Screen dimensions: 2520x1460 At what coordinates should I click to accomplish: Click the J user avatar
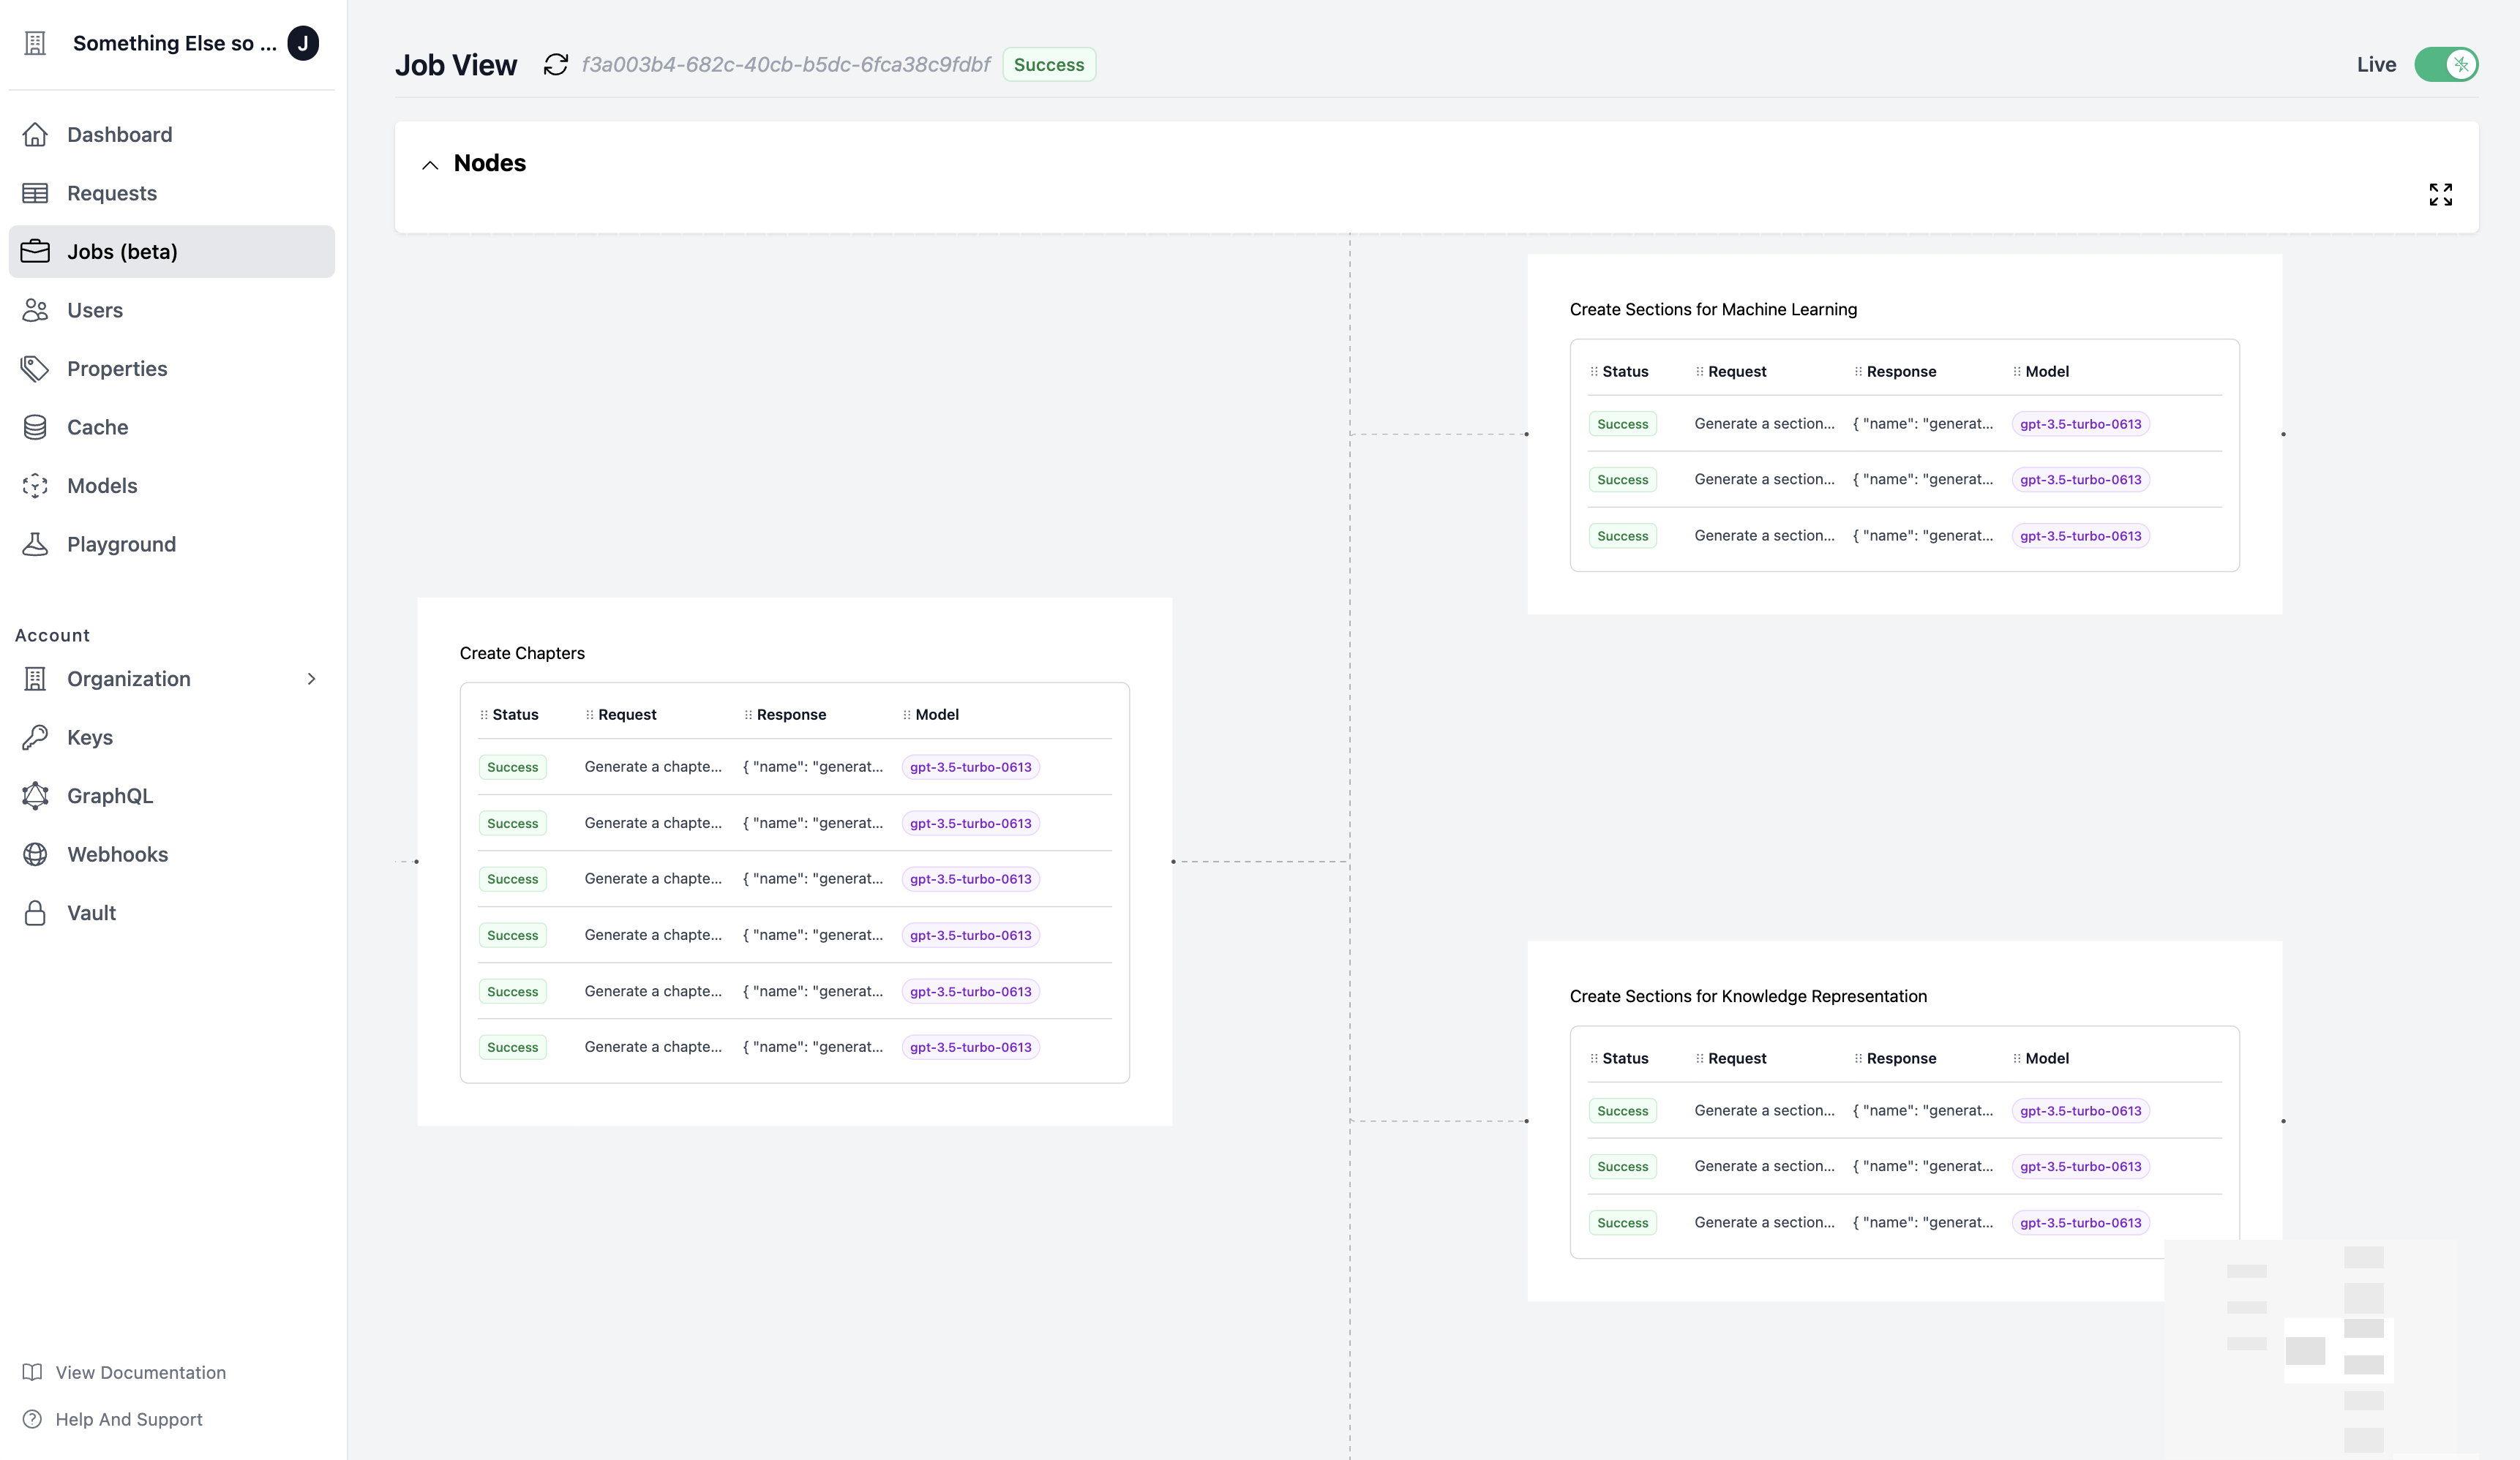pyautogui.click(x=303, y=43)
